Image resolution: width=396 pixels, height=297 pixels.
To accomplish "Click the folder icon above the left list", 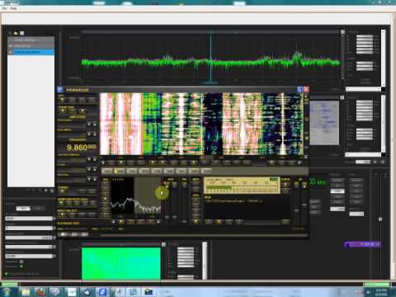I will pyautogui.click(x=16, y=33).
